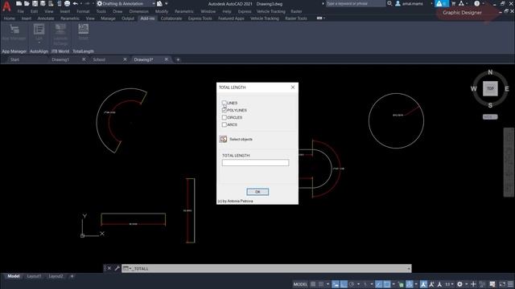Click the Save As icon
Screen dimensions: 515x289
[x=43, y=3]
